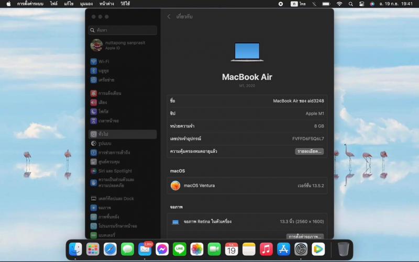Viewport: 419px width, 262px height.
Task: Click Siri icon in menu bar
Action: click(372, 4)
